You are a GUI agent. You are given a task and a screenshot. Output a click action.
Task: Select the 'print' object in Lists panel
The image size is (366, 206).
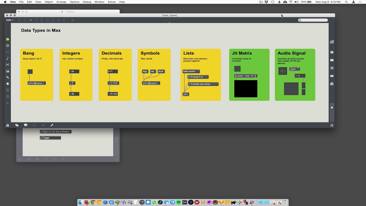186,94
